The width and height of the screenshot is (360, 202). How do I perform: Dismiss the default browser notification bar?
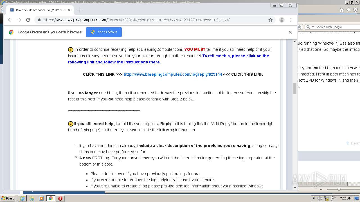[x=290, y=32]
